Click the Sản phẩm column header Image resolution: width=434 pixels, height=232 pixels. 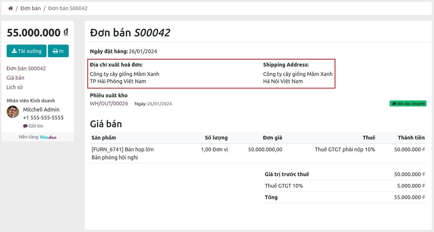(x=104, y=138)
